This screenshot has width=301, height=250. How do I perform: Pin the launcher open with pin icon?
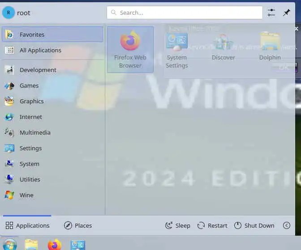coord(286,13)
